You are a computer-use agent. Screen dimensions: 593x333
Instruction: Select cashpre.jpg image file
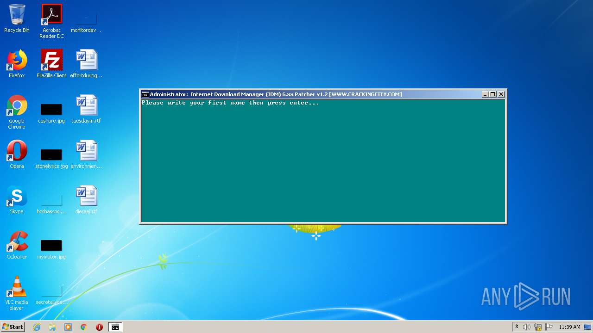[51, 113]
